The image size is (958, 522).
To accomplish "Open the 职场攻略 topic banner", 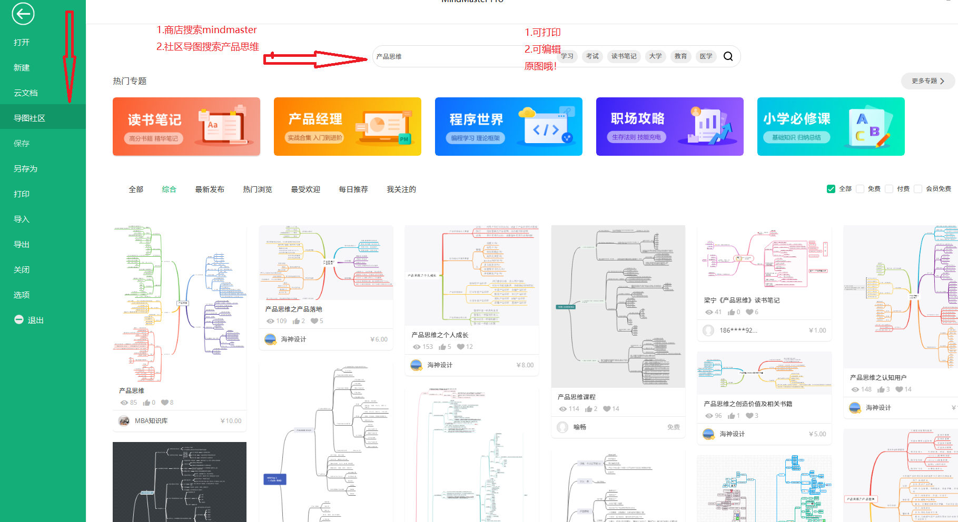I will (x=670, y=126).
